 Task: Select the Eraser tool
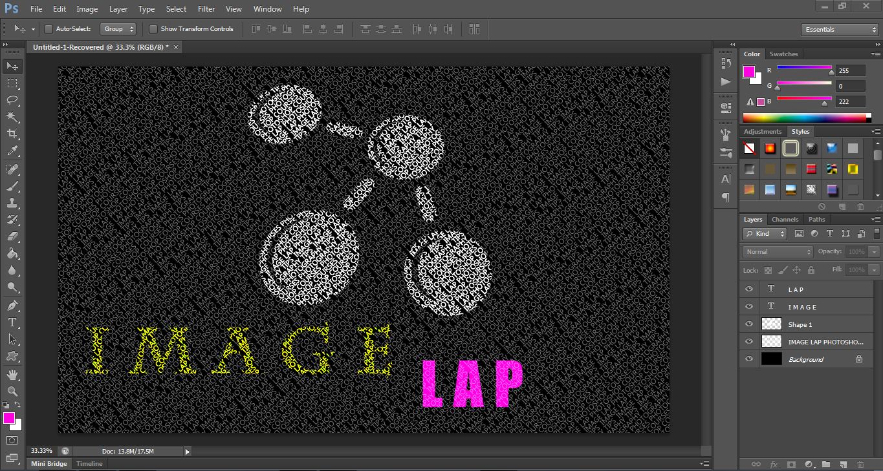(12, 236)
